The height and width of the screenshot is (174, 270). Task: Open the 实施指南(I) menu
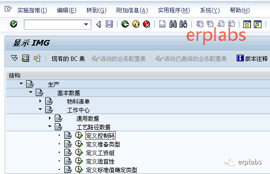coord(32,10)
